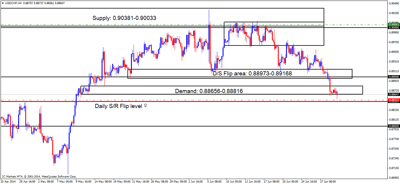This screenshot has height=184, width=400.
Task: Click the '19 May 00:00' time axis label
Action: (x=122, y=182)
